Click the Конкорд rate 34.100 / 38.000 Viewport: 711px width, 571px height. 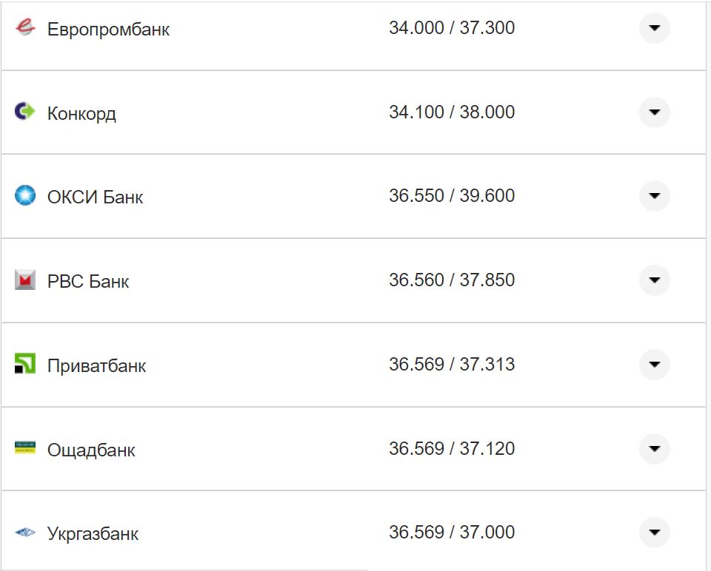[x=451, y=112]
